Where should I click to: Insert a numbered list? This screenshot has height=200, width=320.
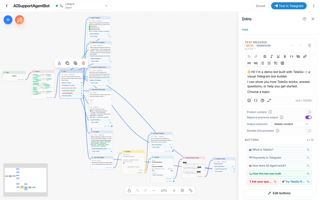pyautogui.click(x=269, y=63)
